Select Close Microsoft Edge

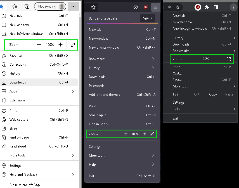pyautogui.click(x=39, y=185)
